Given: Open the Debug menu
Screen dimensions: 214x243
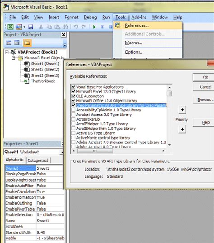Looking at the screenshot, I should point(90,17).
